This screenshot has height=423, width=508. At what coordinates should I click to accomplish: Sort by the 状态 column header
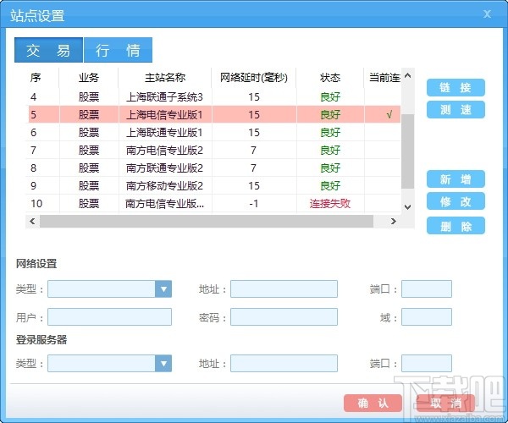pos(330,78)
